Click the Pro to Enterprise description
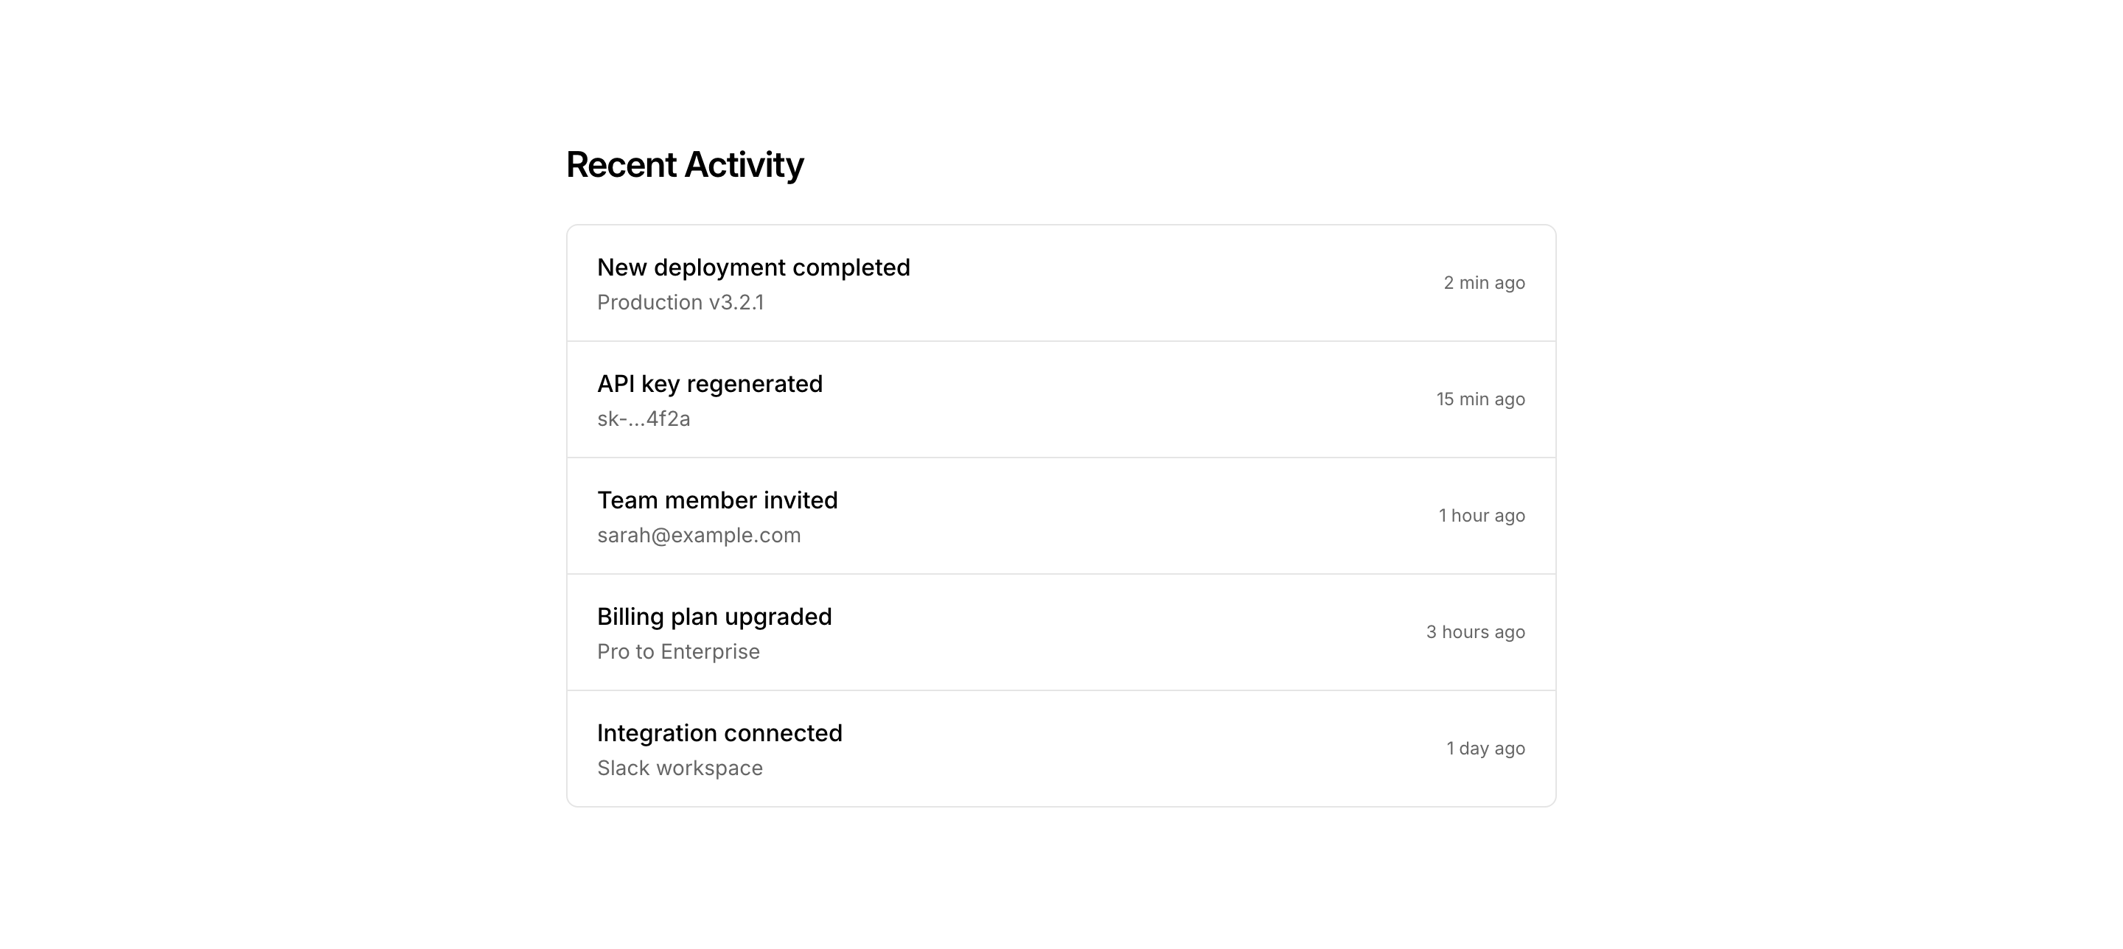2123x949 pixels. [x=678, y=651]
